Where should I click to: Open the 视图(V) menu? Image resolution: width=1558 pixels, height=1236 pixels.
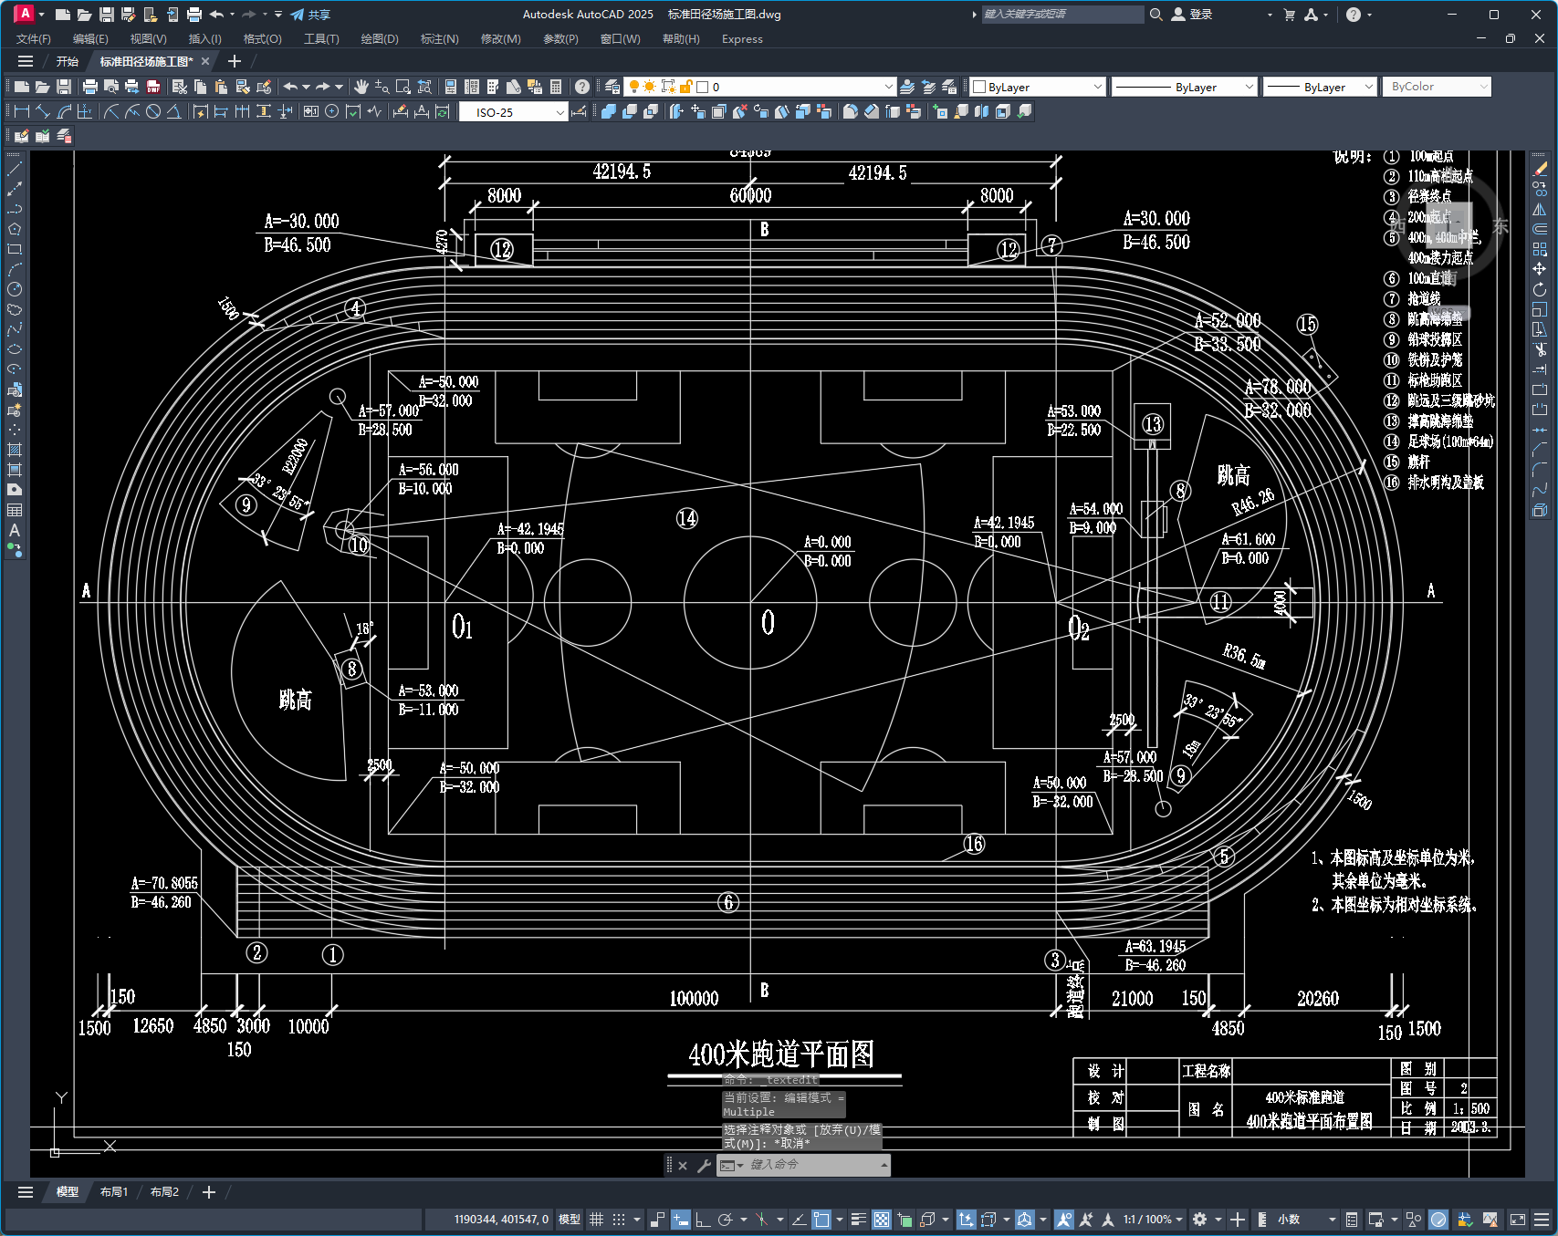148,38
